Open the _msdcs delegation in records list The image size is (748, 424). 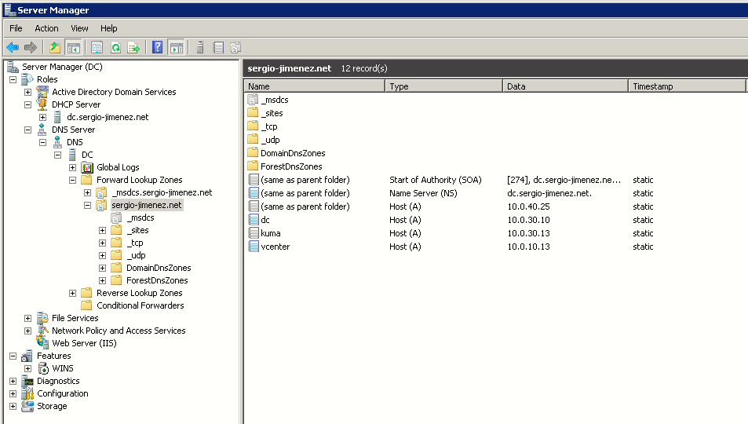(275, 100)
